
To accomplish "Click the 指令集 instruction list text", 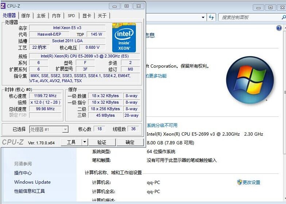I will (85, 78).
